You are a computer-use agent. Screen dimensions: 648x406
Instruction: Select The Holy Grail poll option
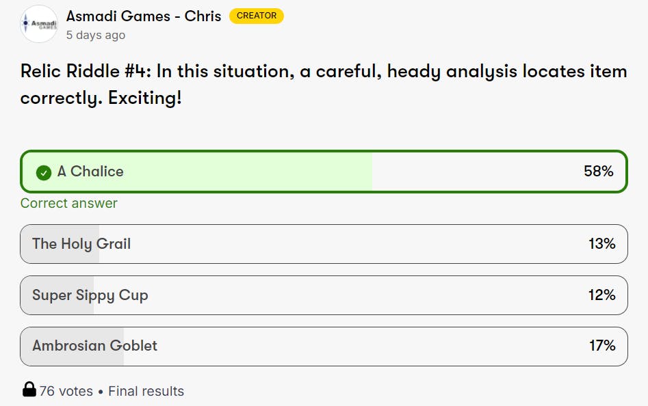81,244
